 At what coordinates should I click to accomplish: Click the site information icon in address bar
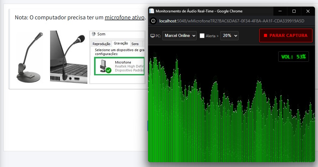(154, 21)
